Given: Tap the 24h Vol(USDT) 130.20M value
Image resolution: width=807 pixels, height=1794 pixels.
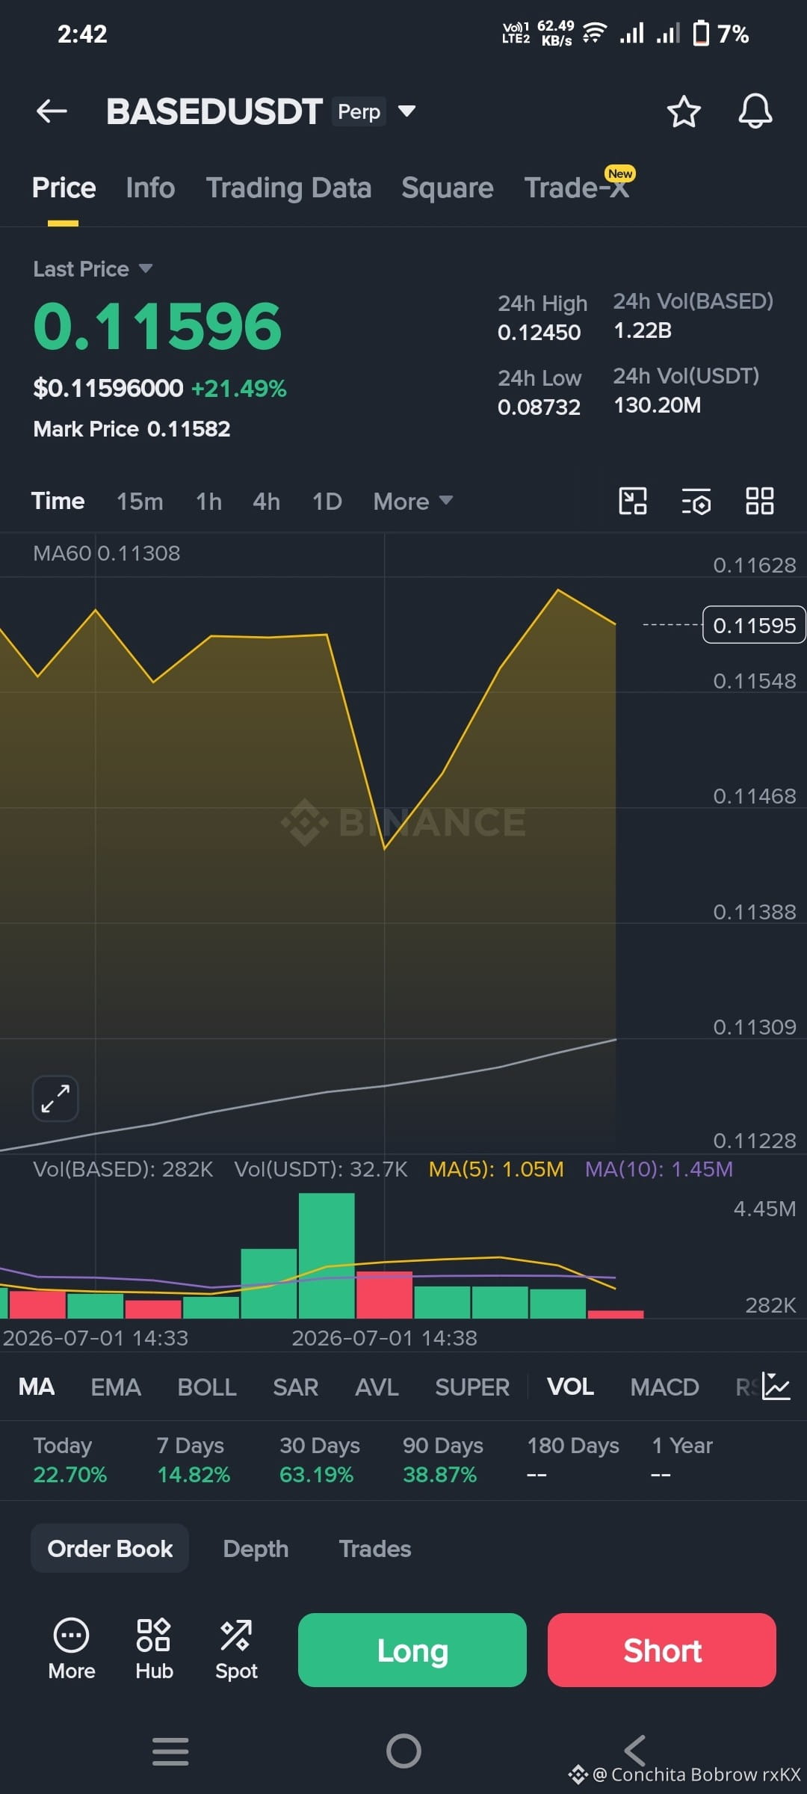Looking at the screenshot, I should pyautogui.click(x=657, y=405).
